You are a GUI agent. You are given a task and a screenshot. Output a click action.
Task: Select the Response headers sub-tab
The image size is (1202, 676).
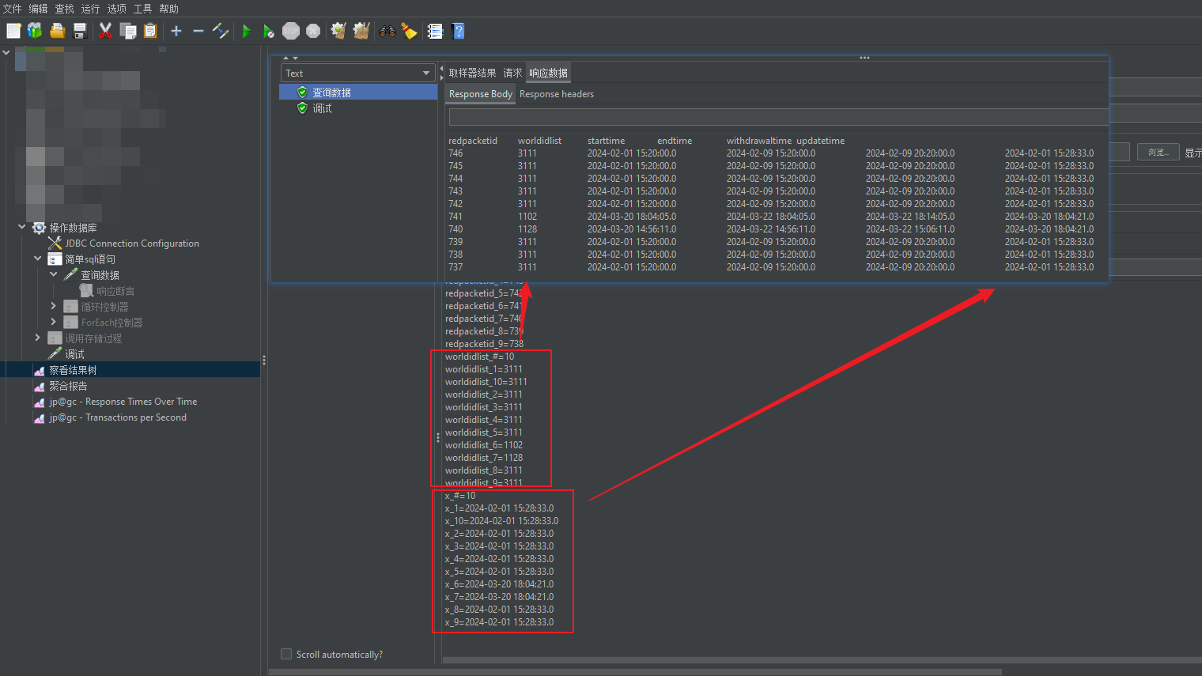pyautogui.click(x=557, y=94)
